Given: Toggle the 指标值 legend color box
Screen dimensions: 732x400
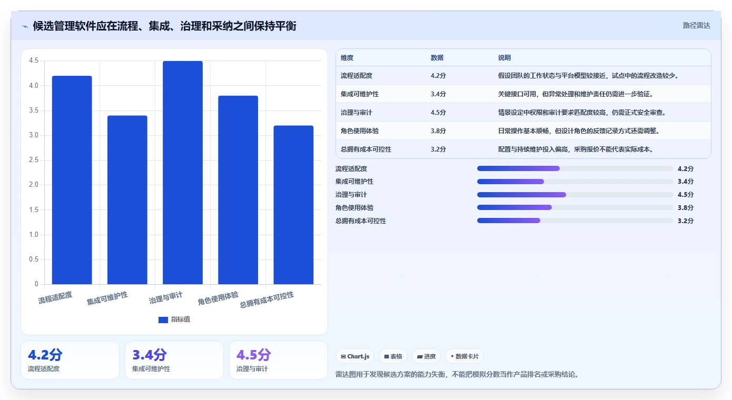Looking at the screenshot, I should pyautogui.click(x=163, y=319).
